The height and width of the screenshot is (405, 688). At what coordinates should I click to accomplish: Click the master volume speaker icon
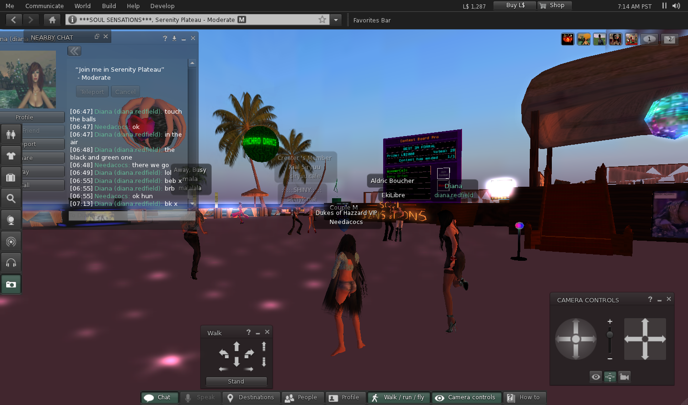click(676, 6)
